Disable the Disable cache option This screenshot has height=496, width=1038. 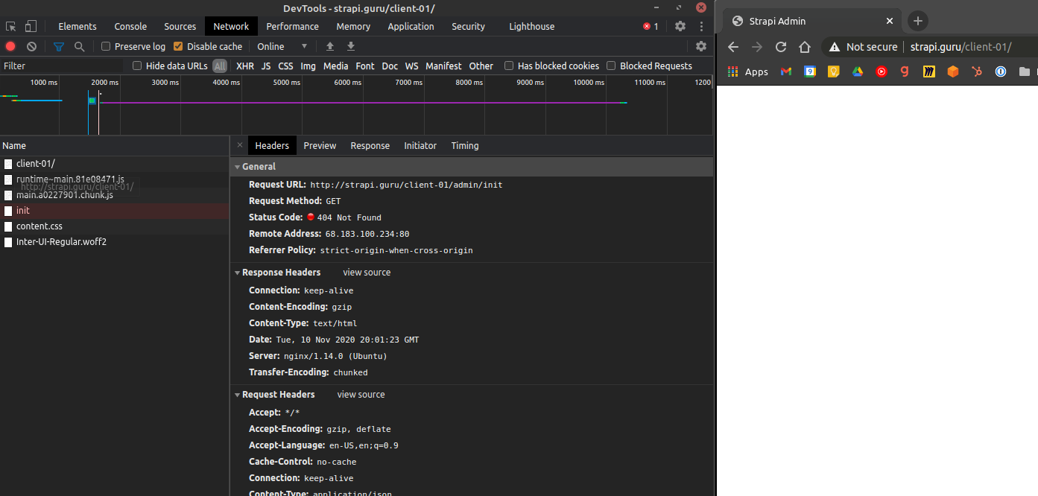point(178,45)
